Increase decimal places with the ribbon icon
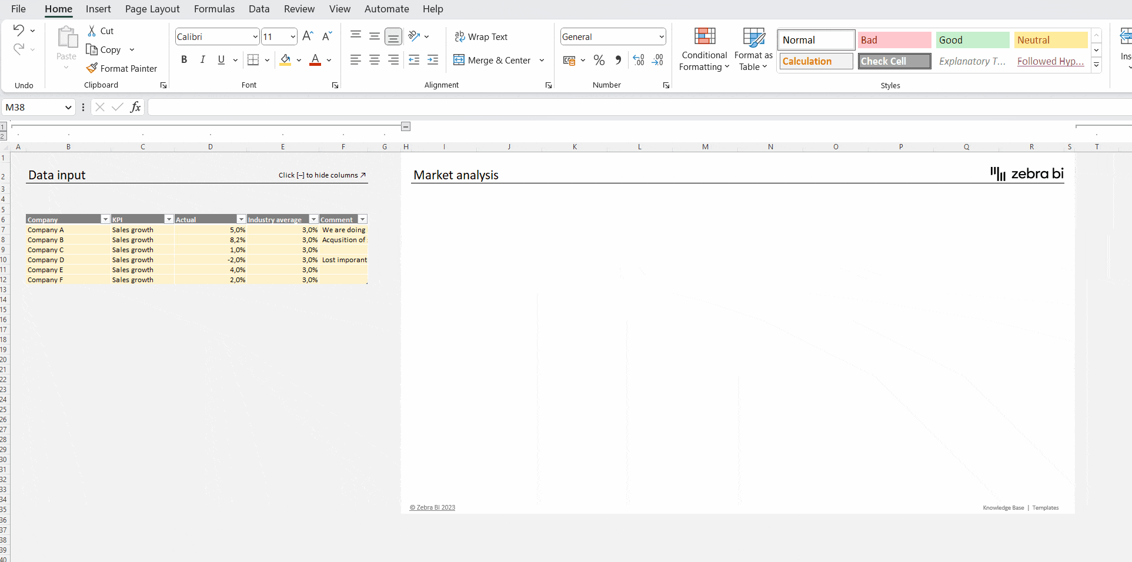 (638, 60)
